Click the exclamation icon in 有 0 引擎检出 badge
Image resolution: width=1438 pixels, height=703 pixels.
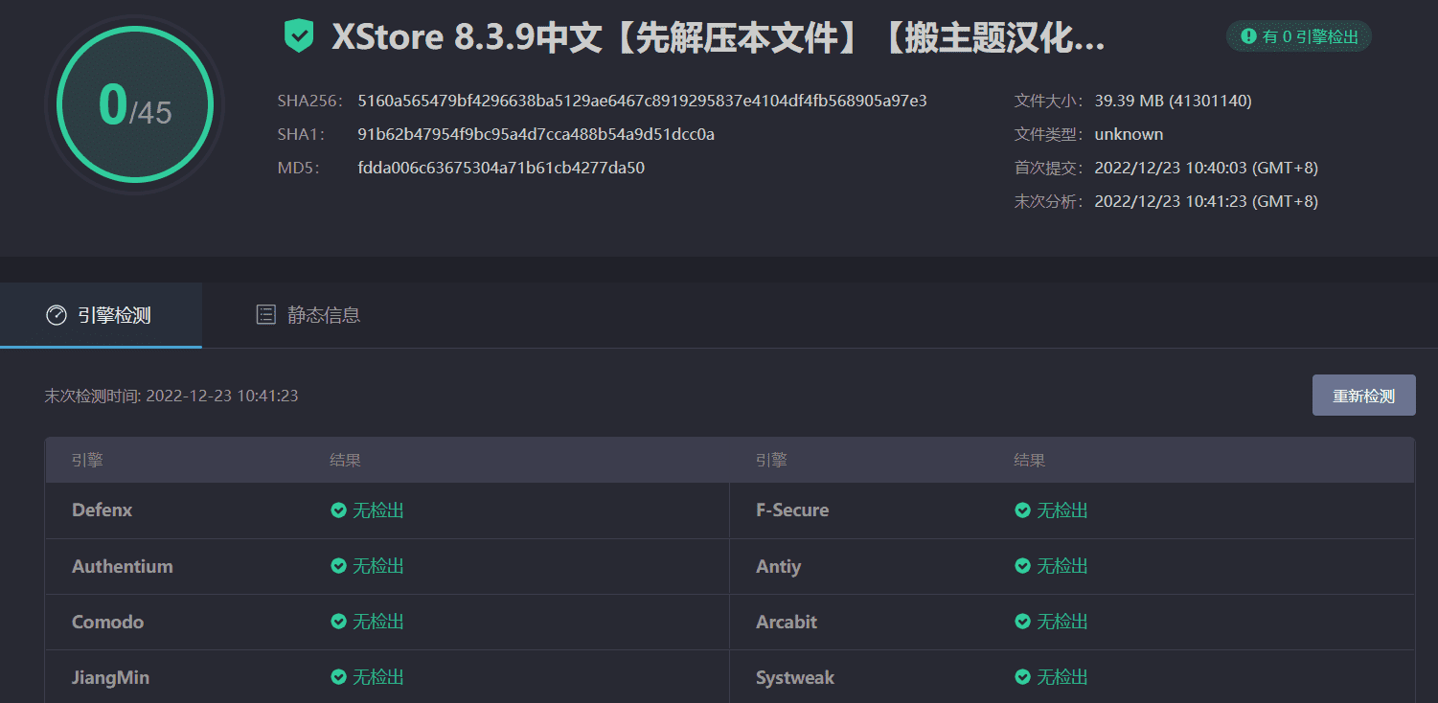pos(1248,36)
